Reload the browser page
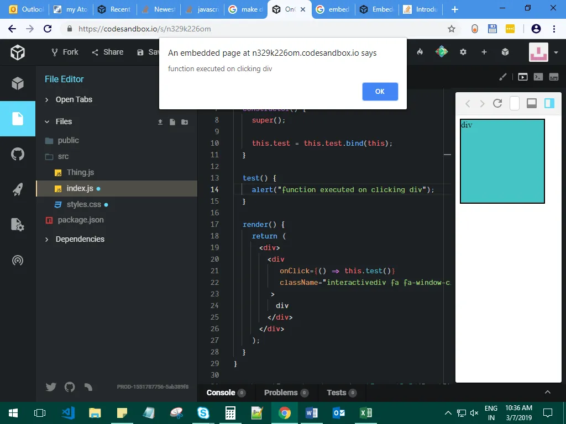The height and width of the screenshot is (424, 566). 48,29
